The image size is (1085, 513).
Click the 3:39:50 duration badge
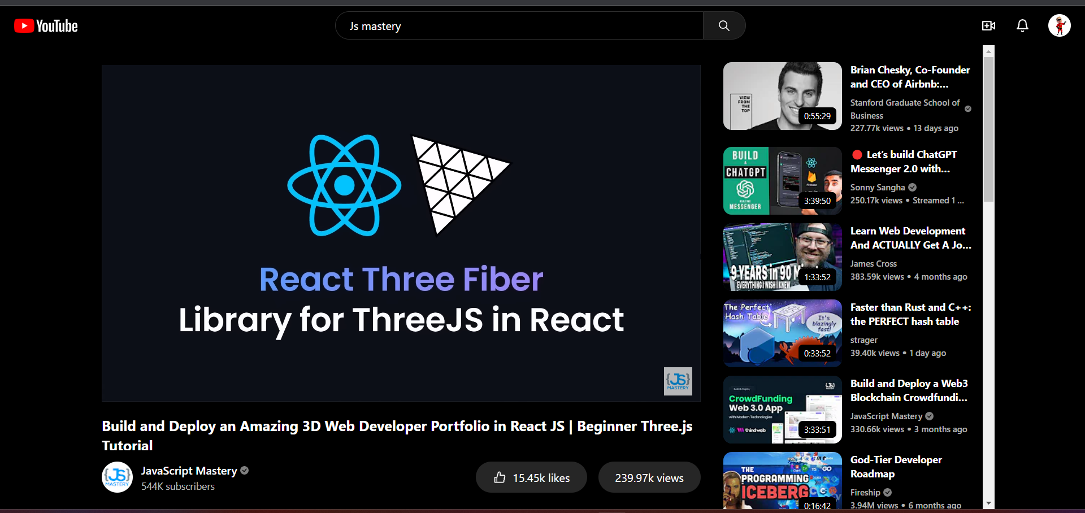point(817,201)
